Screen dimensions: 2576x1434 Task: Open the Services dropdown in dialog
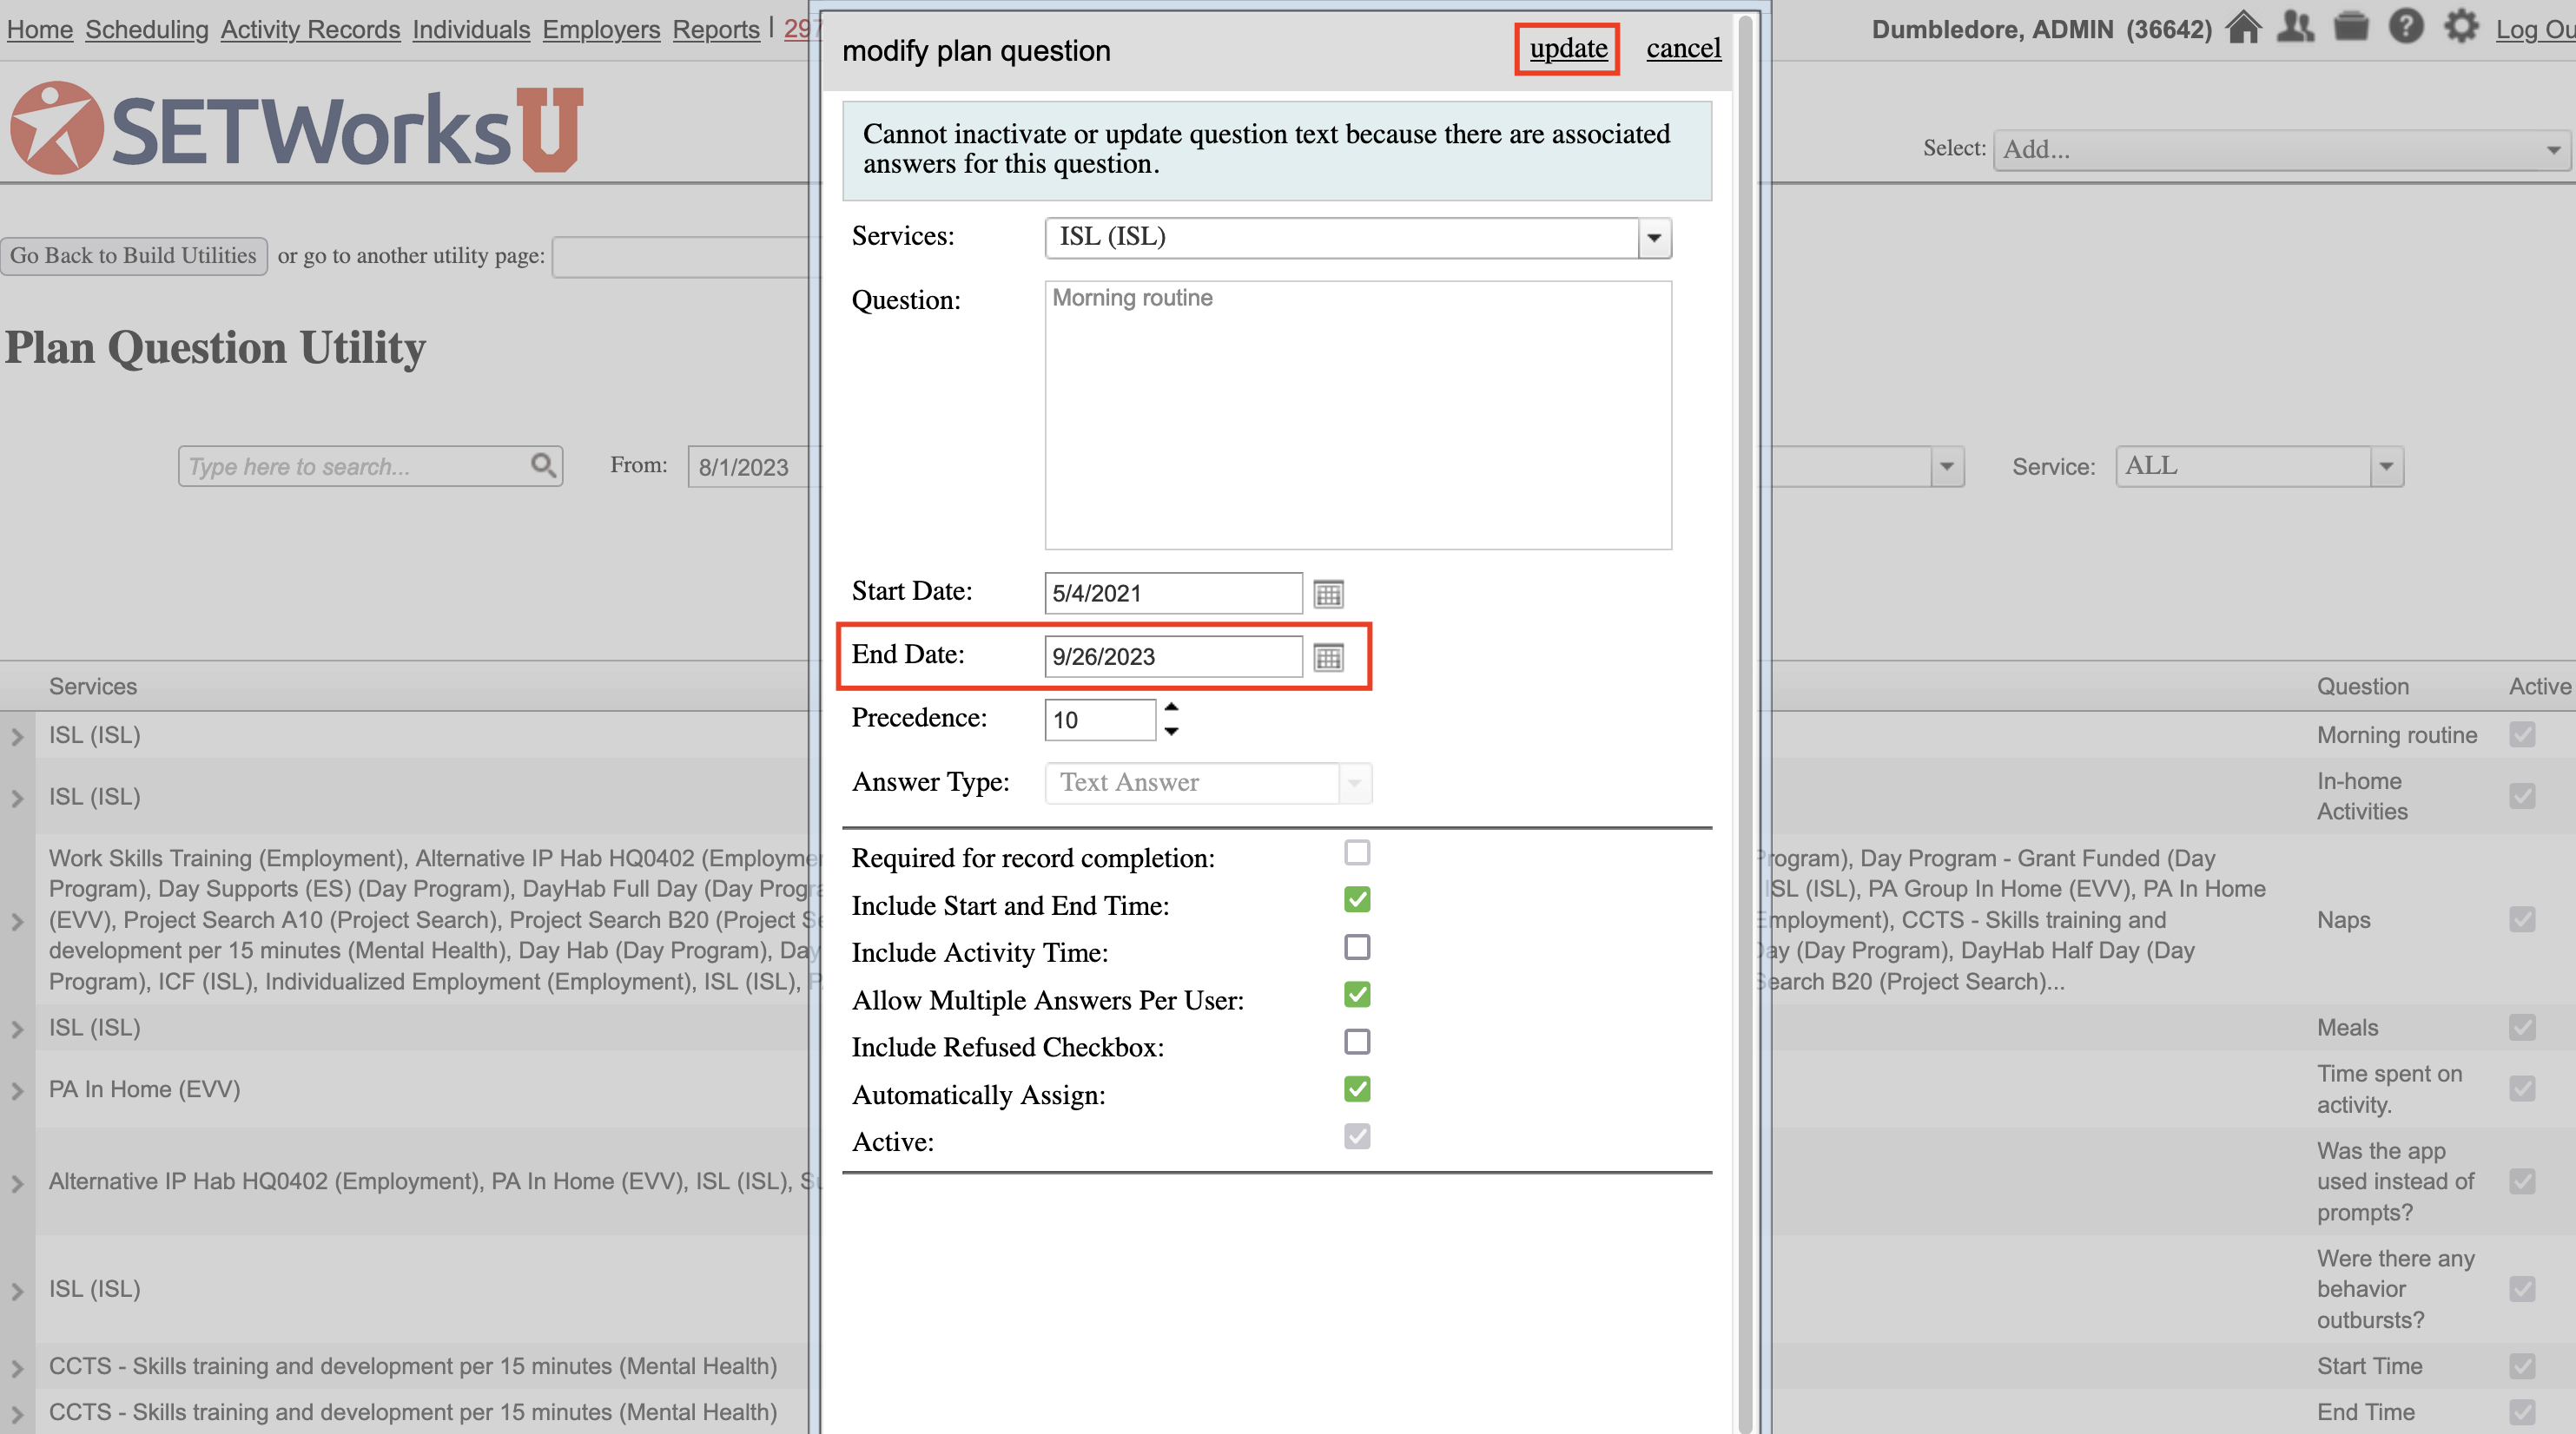click(1654, 238)
